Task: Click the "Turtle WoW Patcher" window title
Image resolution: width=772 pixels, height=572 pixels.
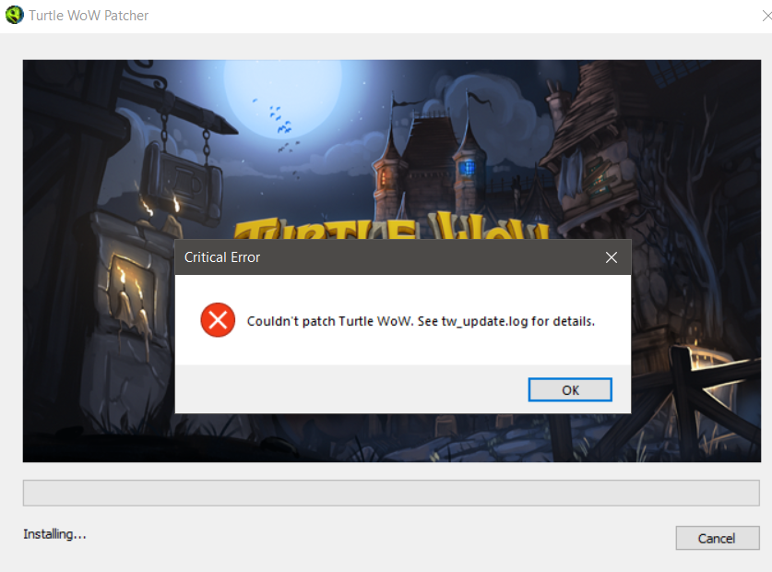Action: [89, 16]
